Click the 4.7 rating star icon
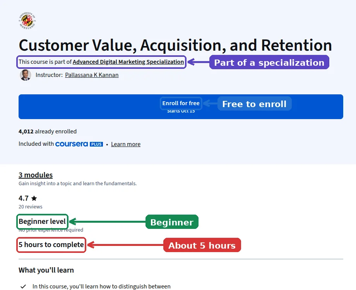 (34, 198)
